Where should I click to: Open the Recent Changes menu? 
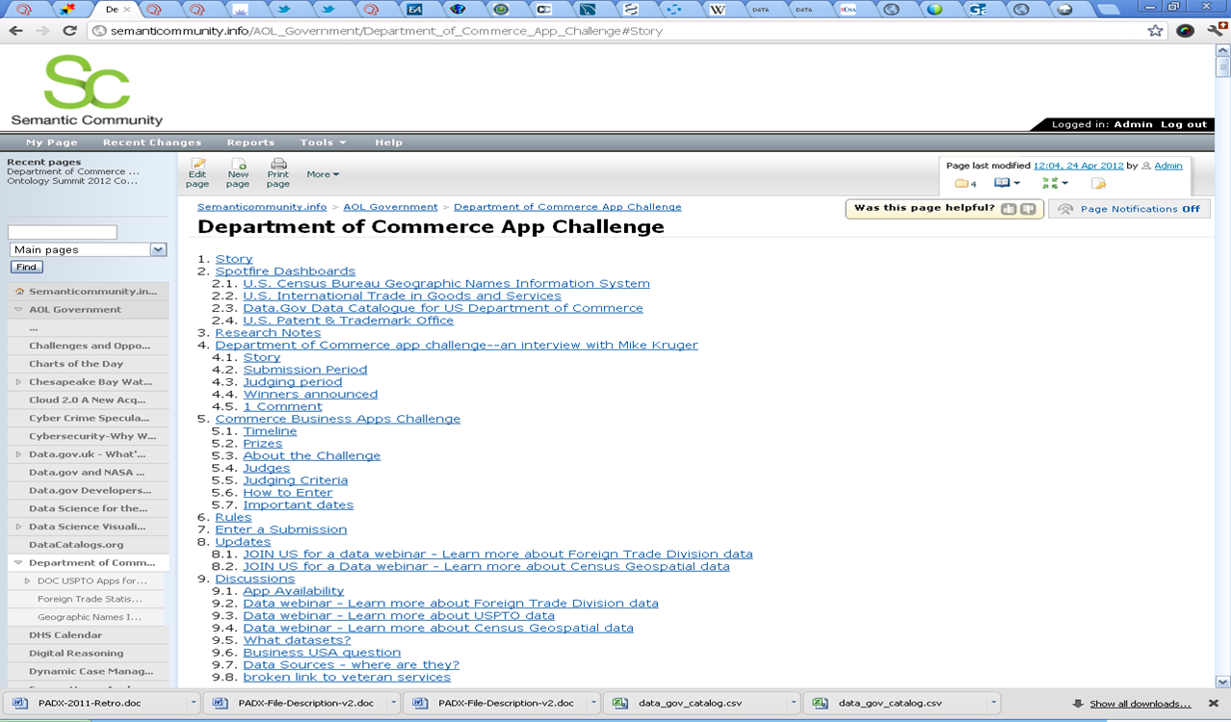152,142
